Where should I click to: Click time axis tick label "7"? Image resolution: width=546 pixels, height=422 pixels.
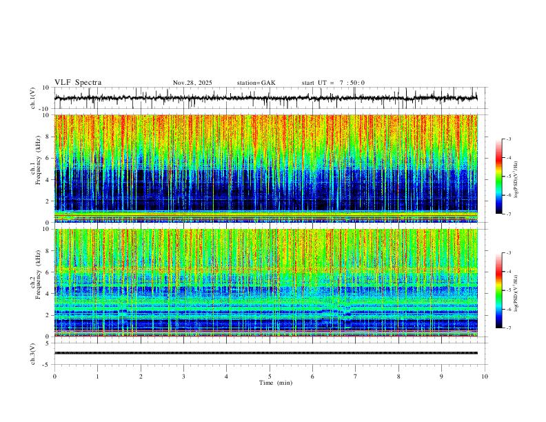point(356,376)
